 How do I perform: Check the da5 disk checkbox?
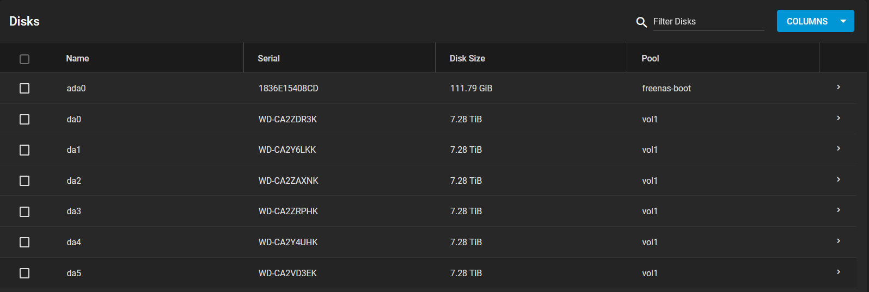(25, 273)
